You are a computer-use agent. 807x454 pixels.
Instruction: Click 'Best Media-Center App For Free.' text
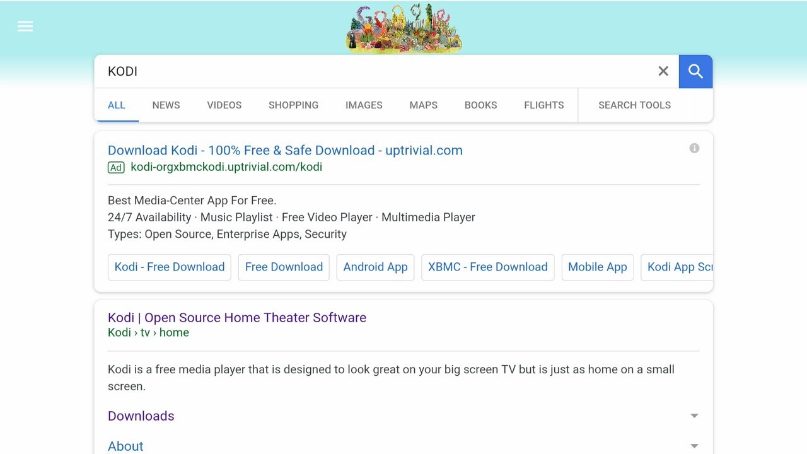point(192,201)
